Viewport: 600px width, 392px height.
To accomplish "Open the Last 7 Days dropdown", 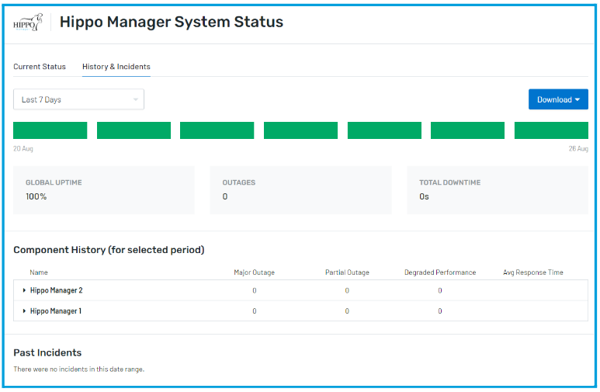I will tap(79, 99).
